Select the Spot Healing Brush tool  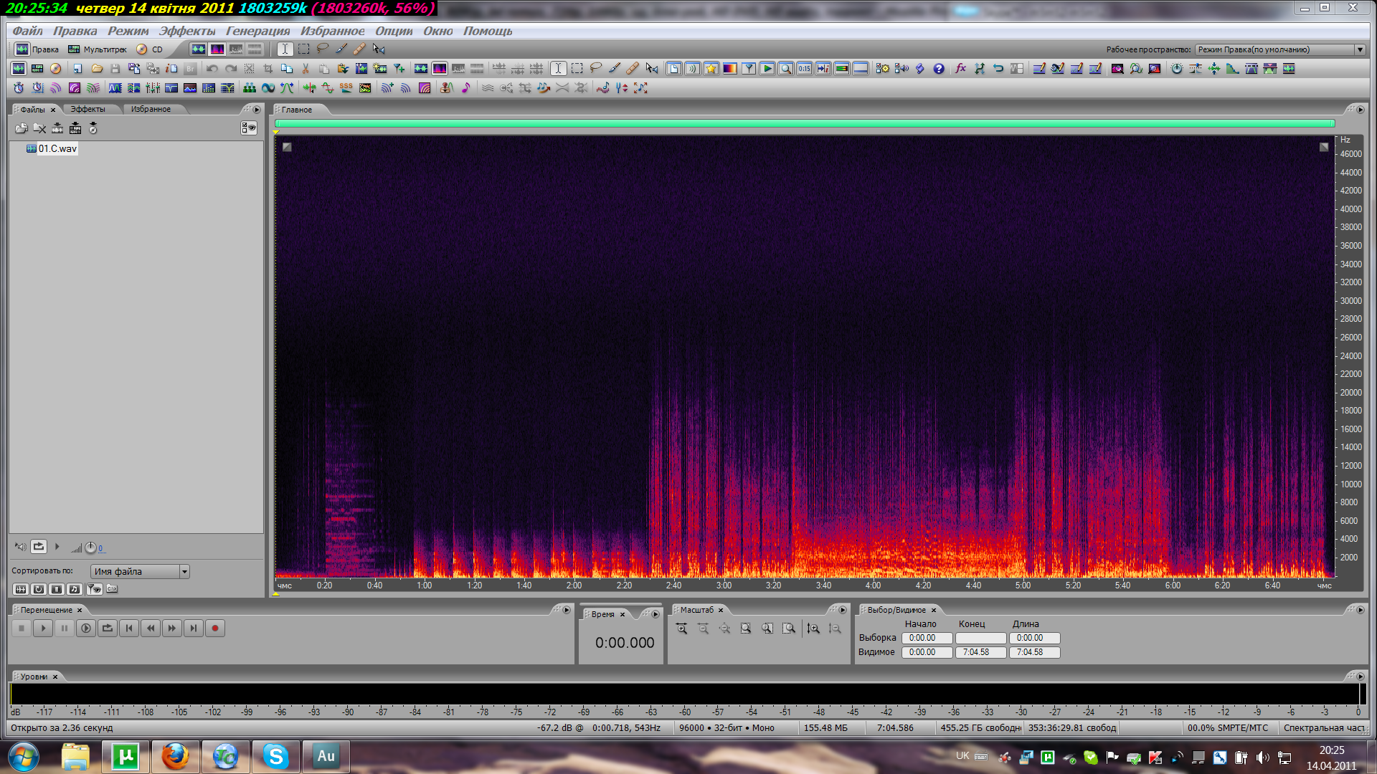359,49
